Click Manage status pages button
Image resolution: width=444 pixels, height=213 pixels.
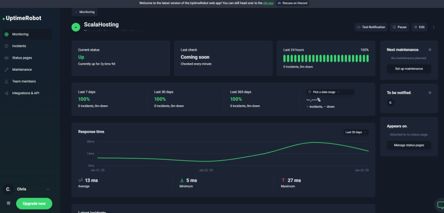tap(408, 145)
